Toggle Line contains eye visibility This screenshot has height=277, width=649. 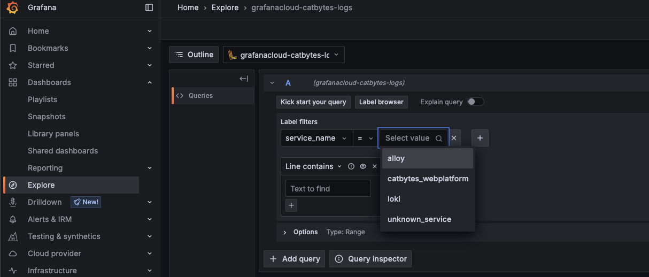(363, 166)
